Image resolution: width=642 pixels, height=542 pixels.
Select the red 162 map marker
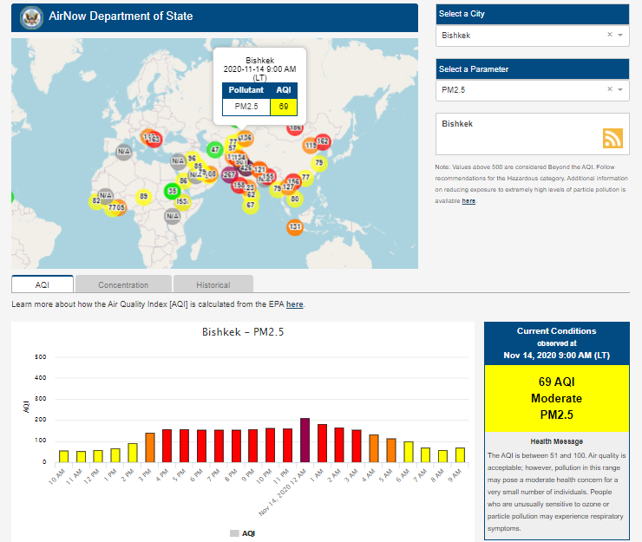coord(323,141)
